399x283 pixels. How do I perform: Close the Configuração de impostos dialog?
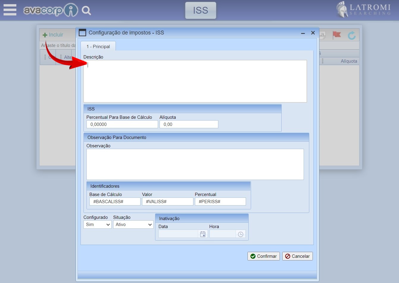click(313, 33)
